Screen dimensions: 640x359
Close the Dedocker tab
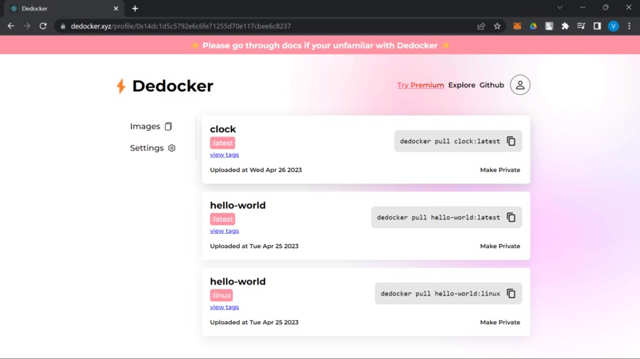click(116, 9)
